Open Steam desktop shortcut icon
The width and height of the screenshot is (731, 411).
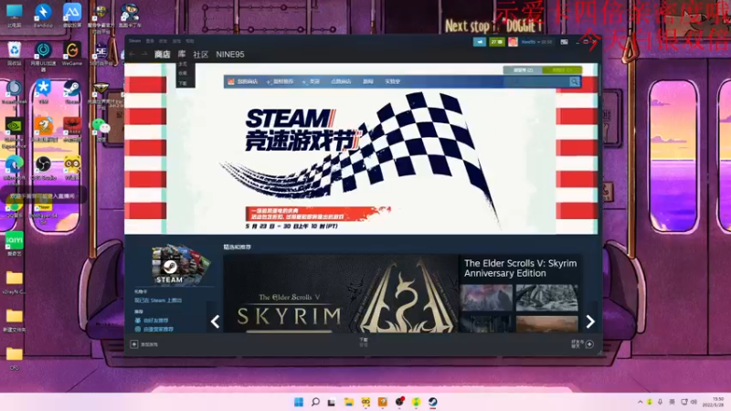(72, 91)
